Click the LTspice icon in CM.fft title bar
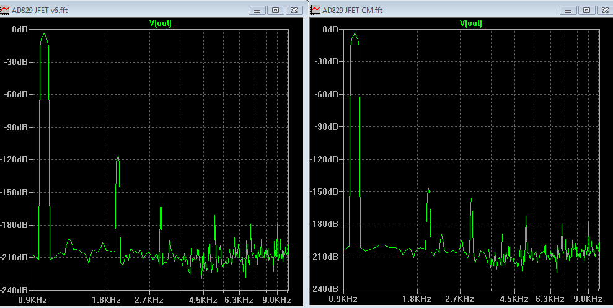Viewport: 613px width, 308px height. (x=315, y=10)
